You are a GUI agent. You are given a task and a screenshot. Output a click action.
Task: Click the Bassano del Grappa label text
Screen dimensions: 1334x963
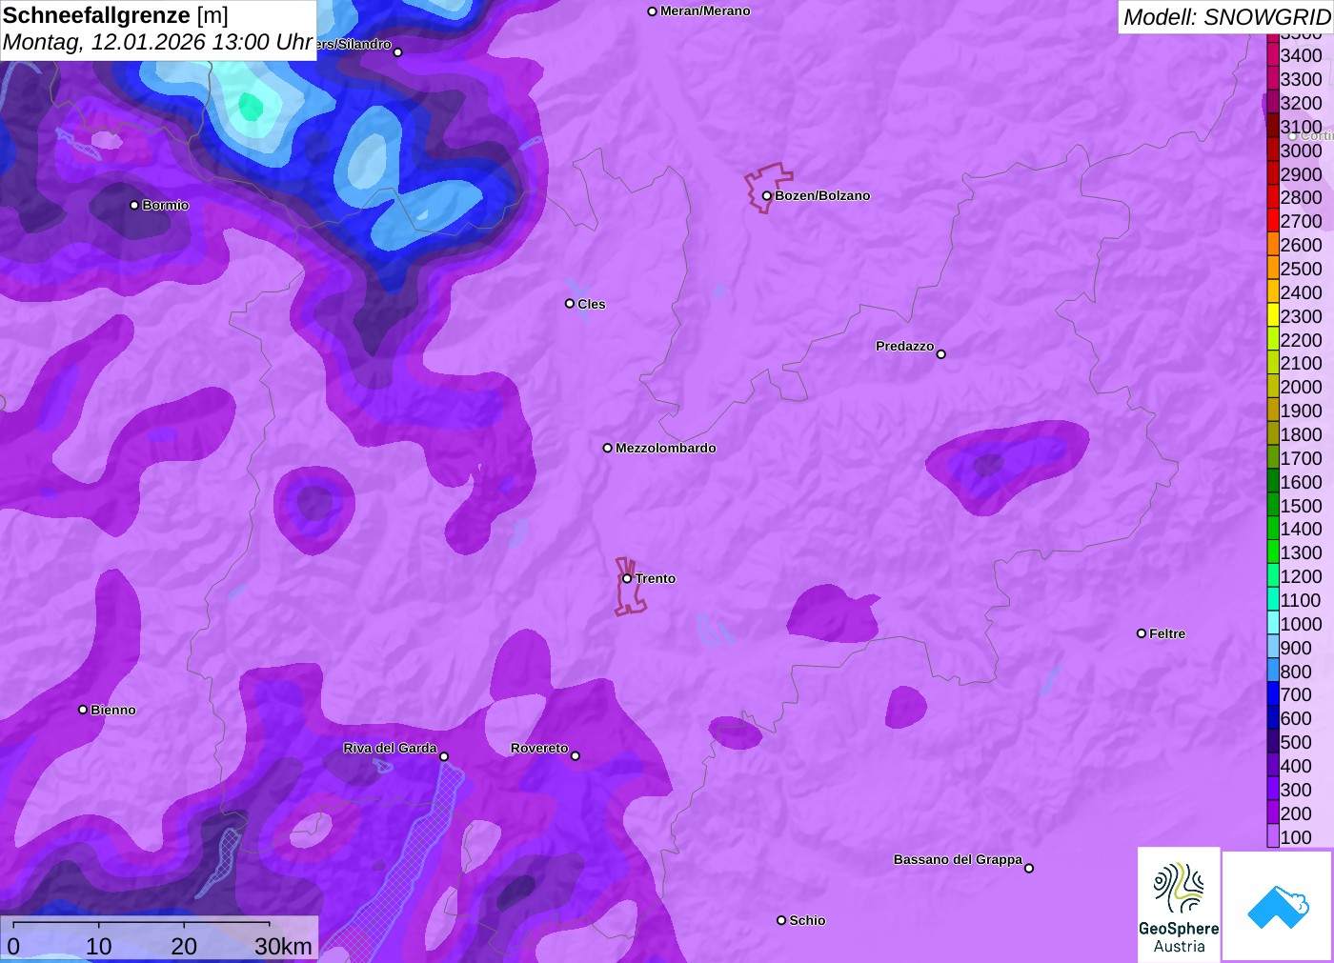(958, 859)
